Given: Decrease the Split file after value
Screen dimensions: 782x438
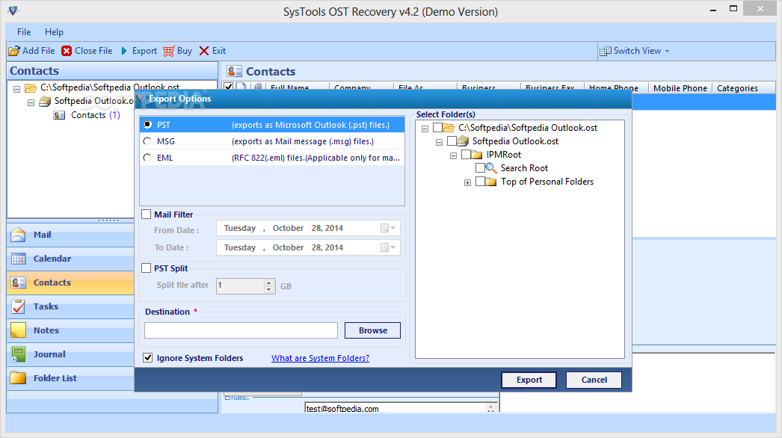Looking at the screenshot, I should [269, 289].
